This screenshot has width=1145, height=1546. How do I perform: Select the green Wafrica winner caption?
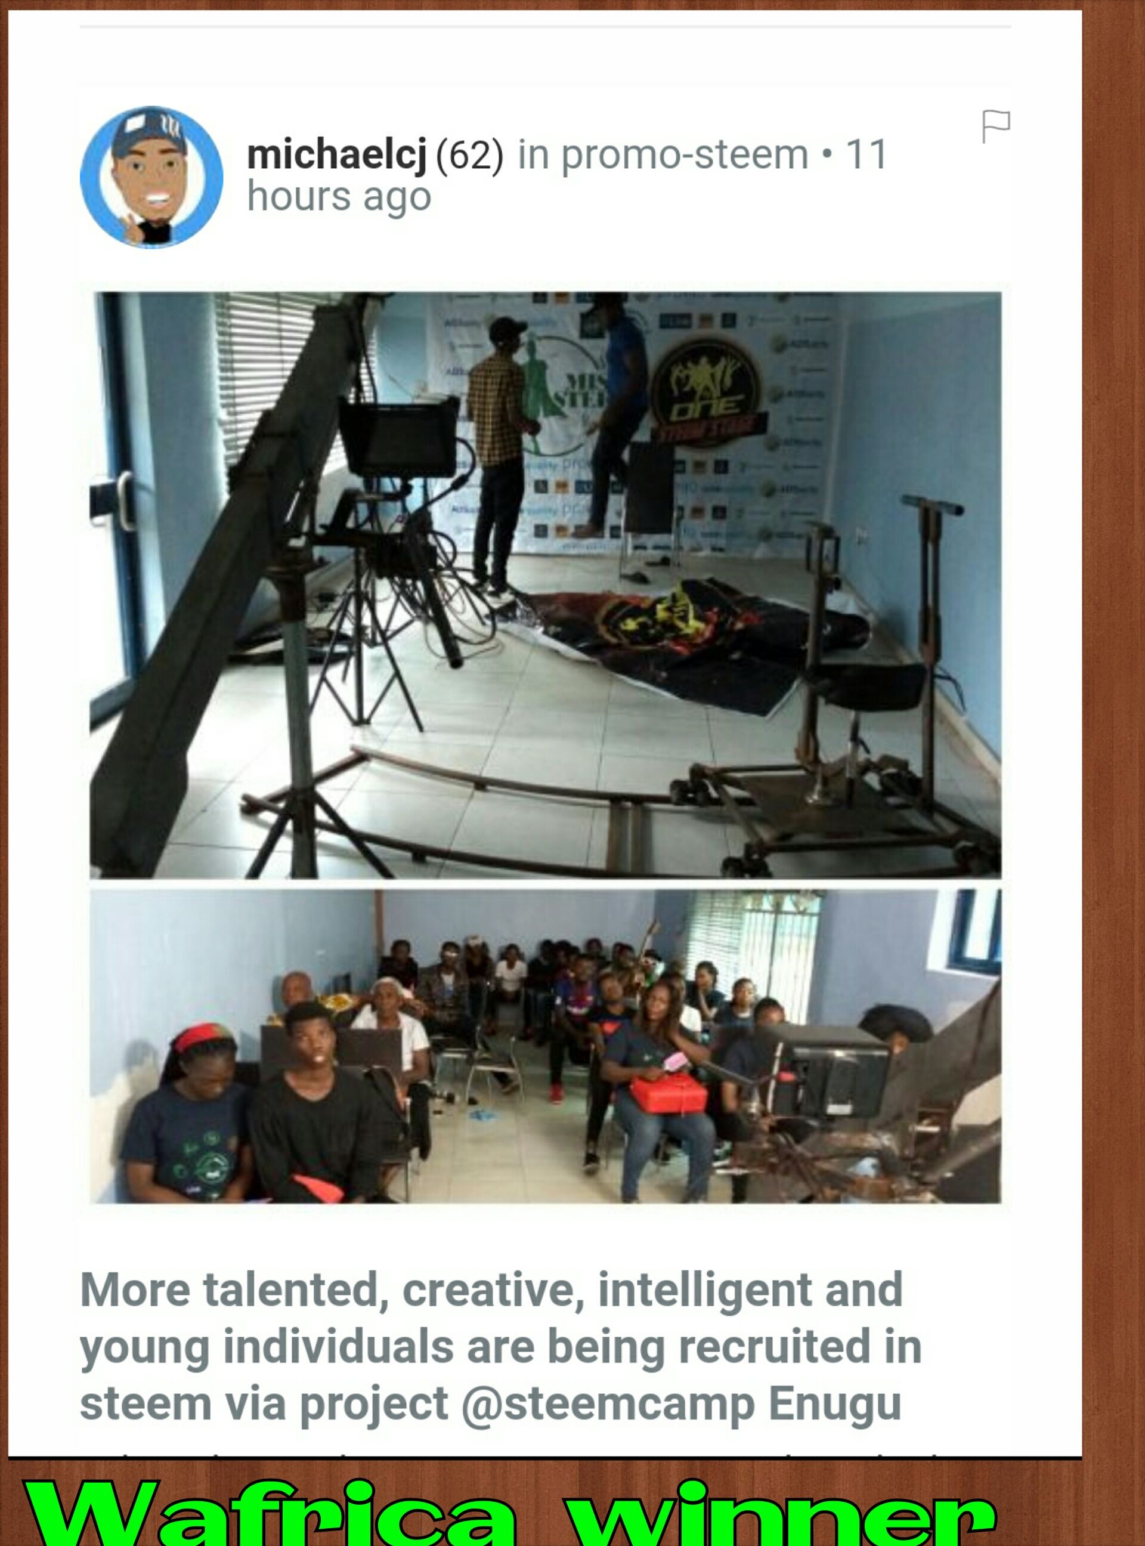(x=510, y=1513)
